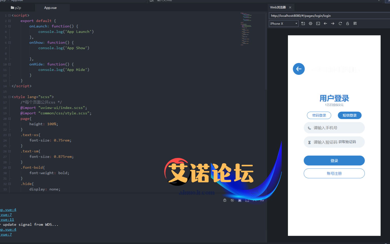Click the localhost:8080 URL address bar
The width and height of the screenshot is (390, 244).
coord(329,16)
